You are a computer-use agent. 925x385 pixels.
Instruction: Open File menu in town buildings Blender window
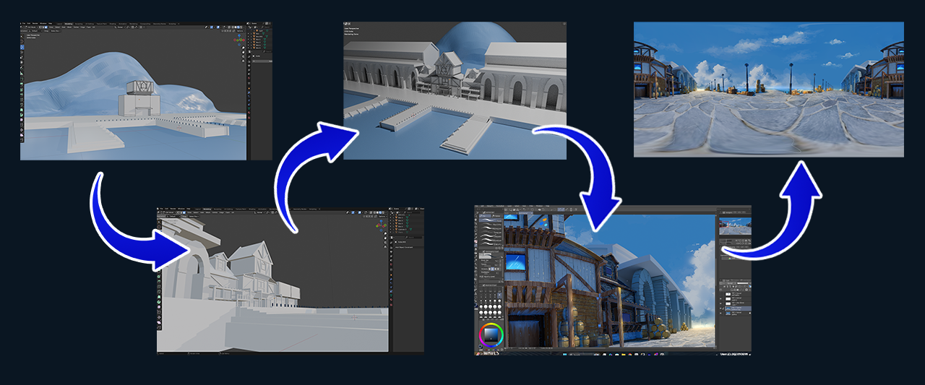161,209
